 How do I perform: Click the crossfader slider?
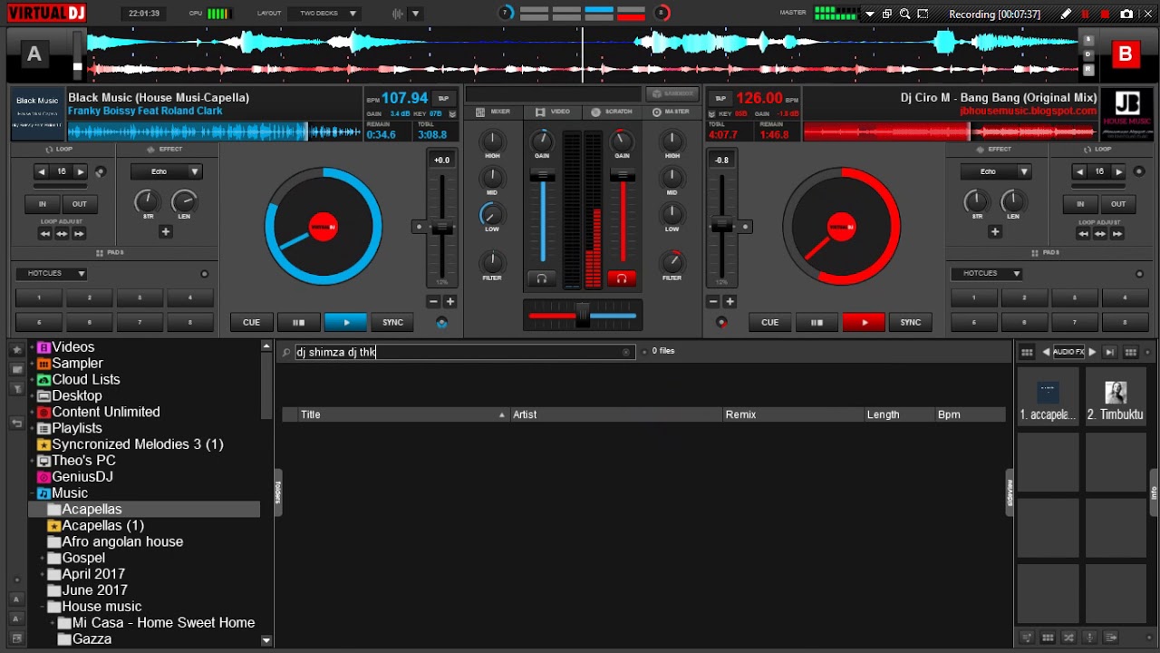coord(583,316)
